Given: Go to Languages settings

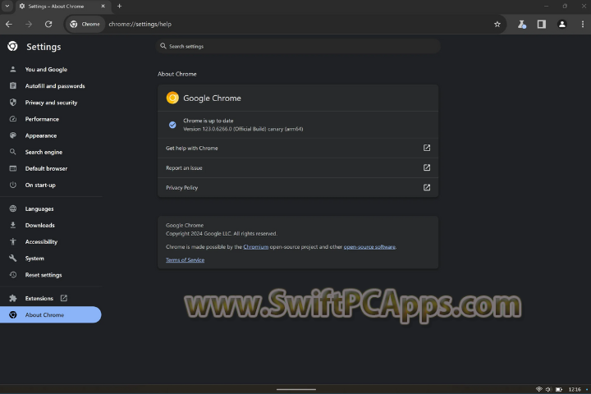Looking at the screenshot, I should (x=39, y=208).
